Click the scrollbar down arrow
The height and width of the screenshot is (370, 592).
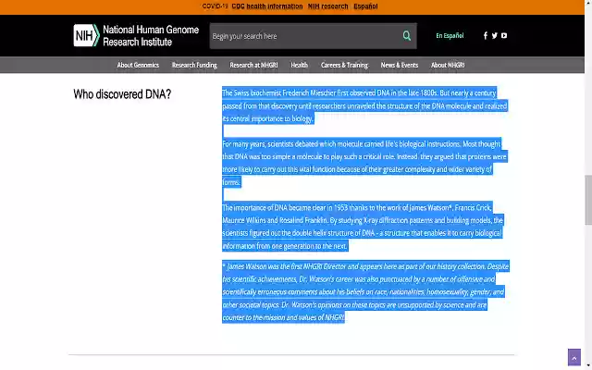click(588, 366)
